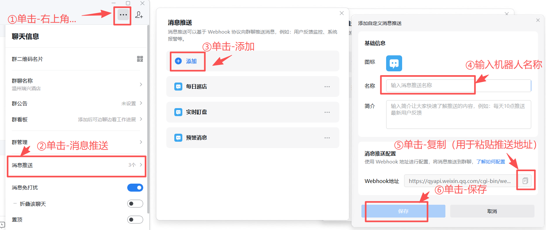Open more options for 每日巡店
The height and width of the screenshot is (230, 546).
coord(327,87)
